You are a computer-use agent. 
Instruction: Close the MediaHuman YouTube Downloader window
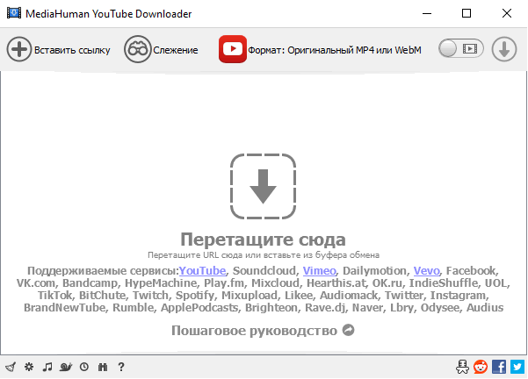tap(506, 13)
